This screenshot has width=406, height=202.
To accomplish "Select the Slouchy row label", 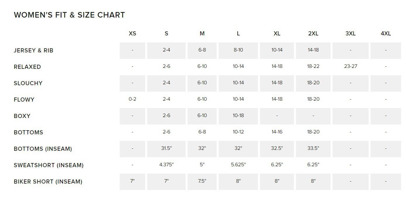I will click(28, 83).
